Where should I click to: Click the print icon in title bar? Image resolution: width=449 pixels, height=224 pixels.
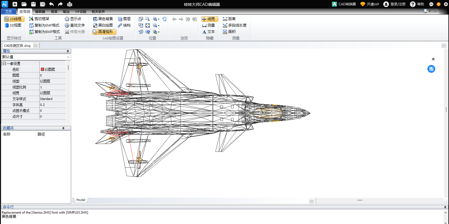click(70, 4)
